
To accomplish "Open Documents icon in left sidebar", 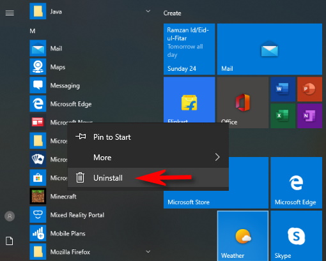I will pyautogui.click(x=10, y=241).
